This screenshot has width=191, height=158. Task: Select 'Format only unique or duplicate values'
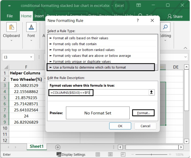(x=103, y=61)
